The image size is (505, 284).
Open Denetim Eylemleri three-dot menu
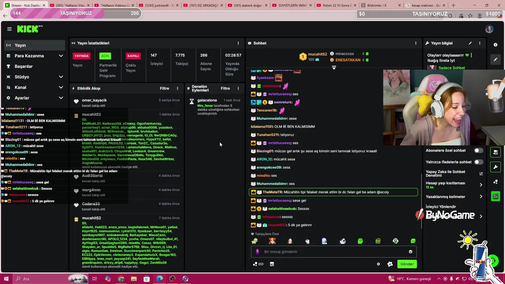tap(238, 88)
